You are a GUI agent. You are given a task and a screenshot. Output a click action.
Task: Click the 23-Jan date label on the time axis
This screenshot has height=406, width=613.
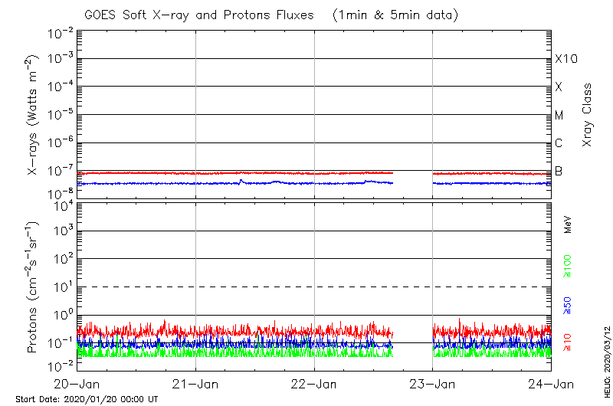433,384
